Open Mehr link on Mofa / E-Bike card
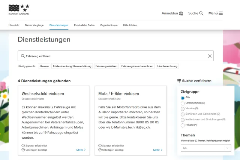240x160 pixels. click(158, 150)
